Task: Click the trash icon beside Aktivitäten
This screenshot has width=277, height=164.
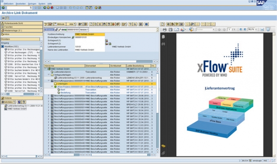Action: pos(24,102)
